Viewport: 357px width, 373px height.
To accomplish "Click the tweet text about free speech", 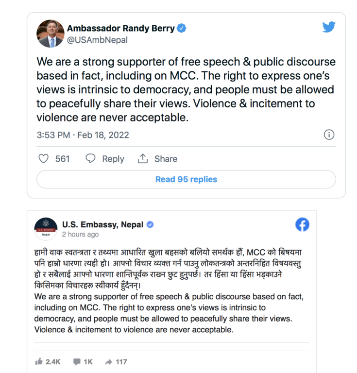I will (186, 90).
